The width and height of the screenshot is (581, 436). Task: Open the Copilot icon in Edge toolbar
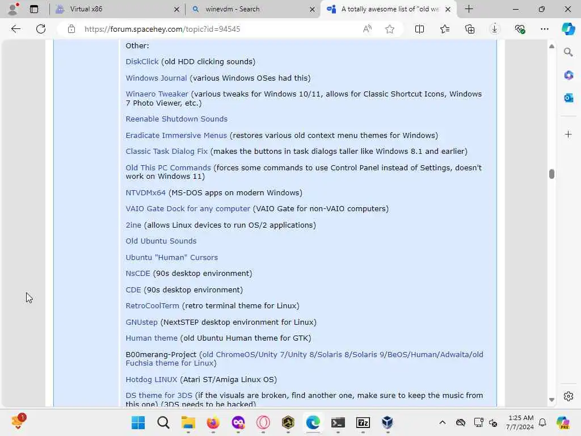568,29
